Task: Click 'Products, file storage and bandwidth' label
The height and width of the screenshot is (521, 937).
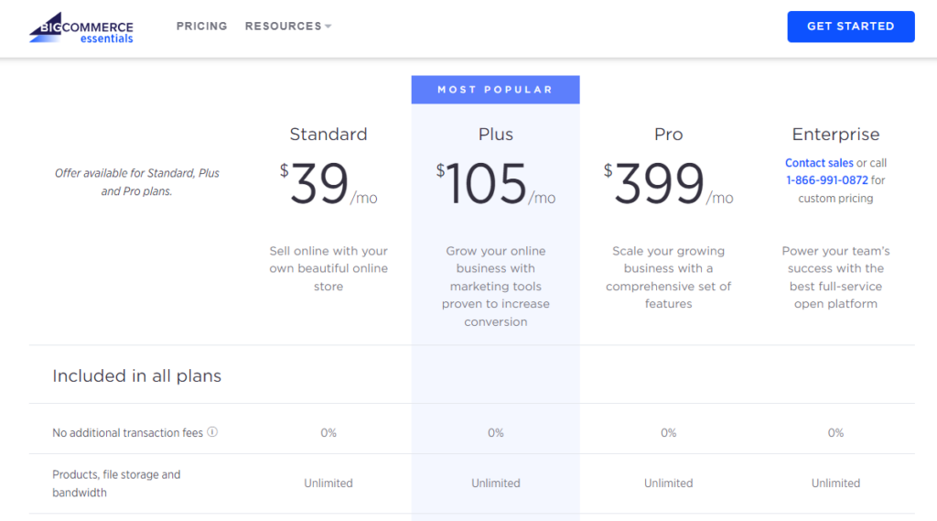Action: (116, 483)
